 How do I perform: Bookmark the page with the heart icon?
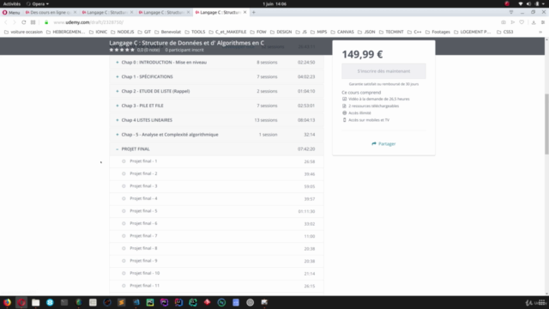click(x=522, y=22)
